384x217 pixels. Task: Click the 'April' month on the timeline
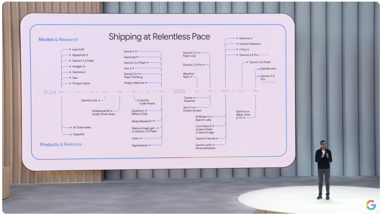[241, 91]
